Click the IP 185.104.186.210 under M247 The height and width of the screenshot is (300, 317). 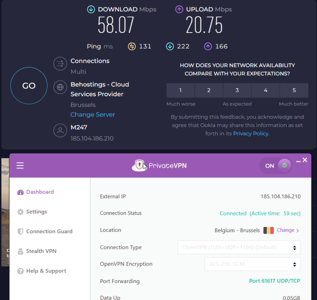pos(92,139)
